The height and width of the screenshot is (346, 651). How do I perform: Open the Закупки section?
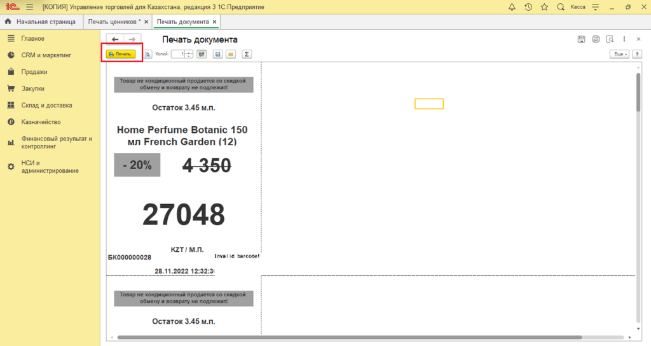click(33, 88)
